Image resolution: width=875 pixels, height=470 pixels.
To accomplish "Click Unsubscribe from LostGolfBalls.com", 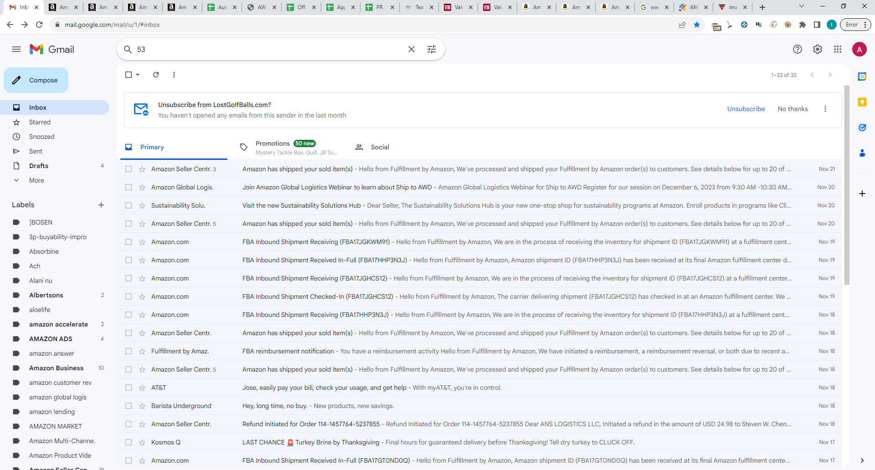I will [746, 109].
